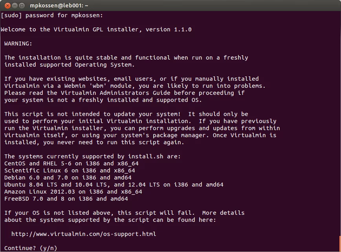The height and width of the screenshot is (252, 341).
Task: Click the virtualmin.com/os-support.html URL
Action: (x=84, y=234)
